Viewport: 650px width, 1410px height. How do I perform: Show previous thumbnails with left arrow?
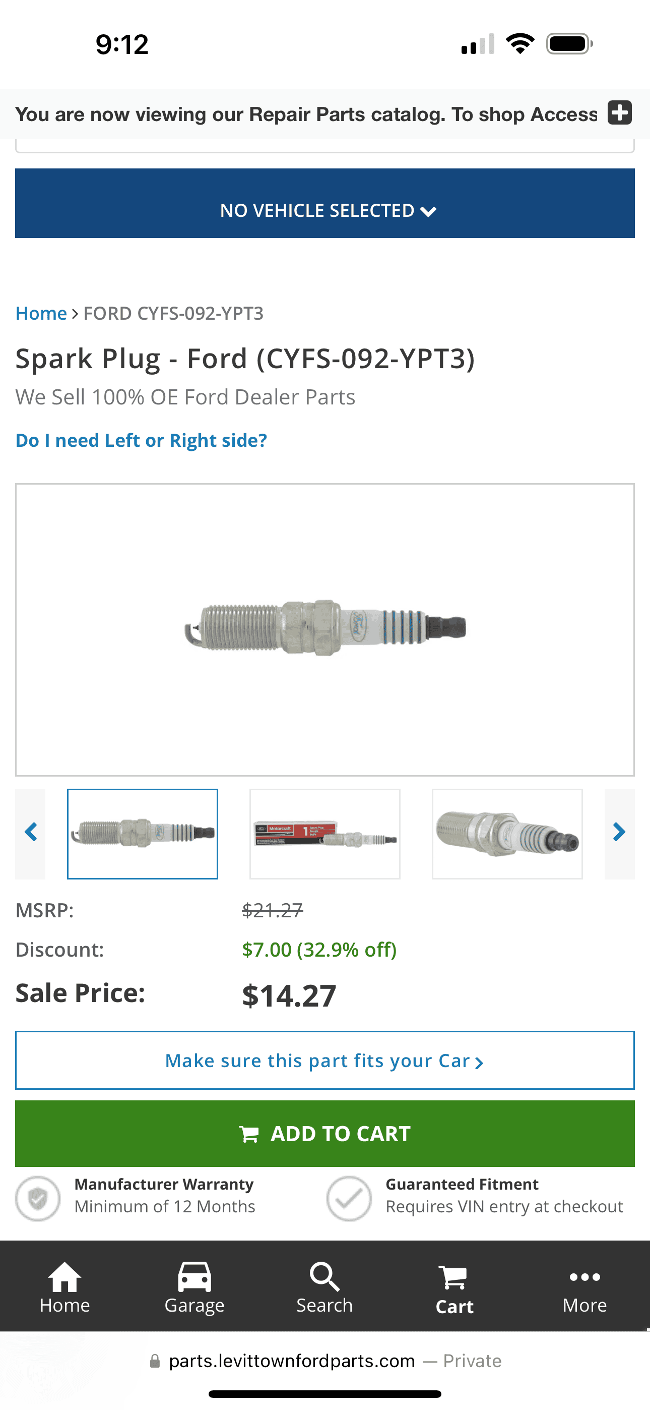(x=31, y=833)
